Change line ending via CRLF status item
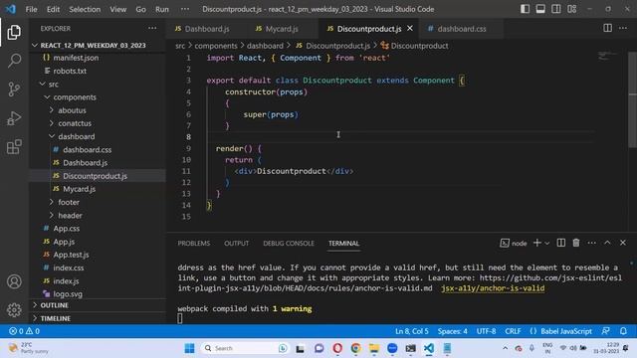The image size is (637, 358). (513, 331)
